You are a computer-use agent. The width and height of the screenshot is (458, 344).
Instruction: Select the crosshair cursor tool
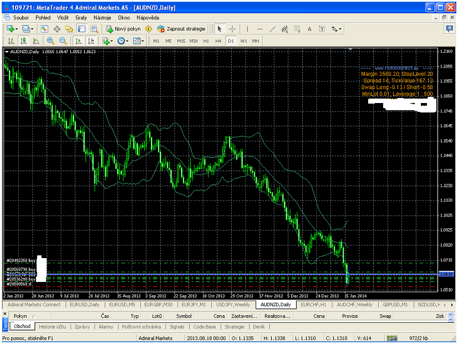click(x=232, y=29)
